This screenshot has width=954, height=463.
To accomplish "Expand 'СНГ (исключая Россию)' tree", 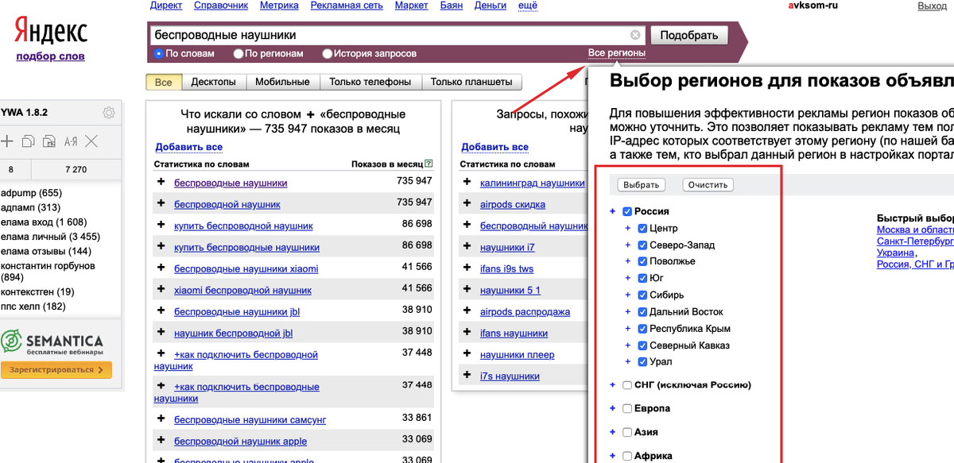I will pyautogui.click(x=612, y=385).
